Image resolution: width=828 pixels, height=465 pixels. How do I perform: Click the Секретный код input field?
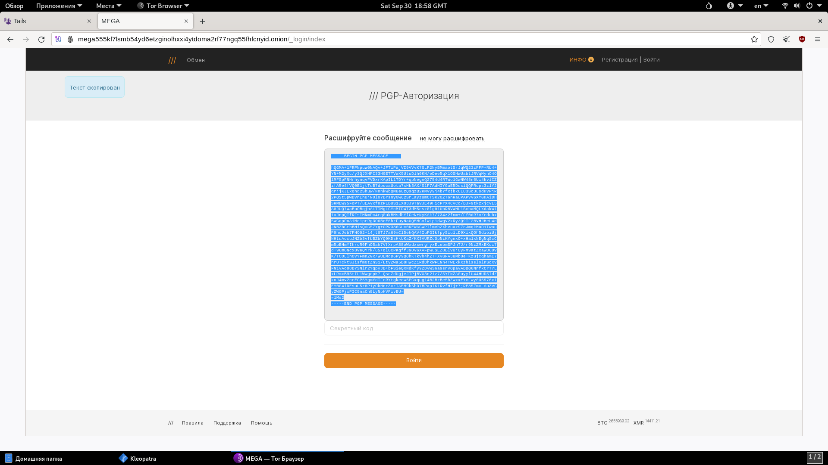pos(414,329)
